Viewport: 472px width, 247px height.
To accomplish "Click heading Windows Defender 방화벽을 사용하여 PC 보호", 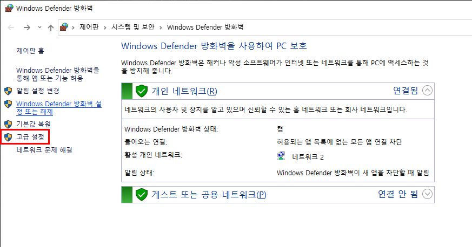I will click(214, 46).
